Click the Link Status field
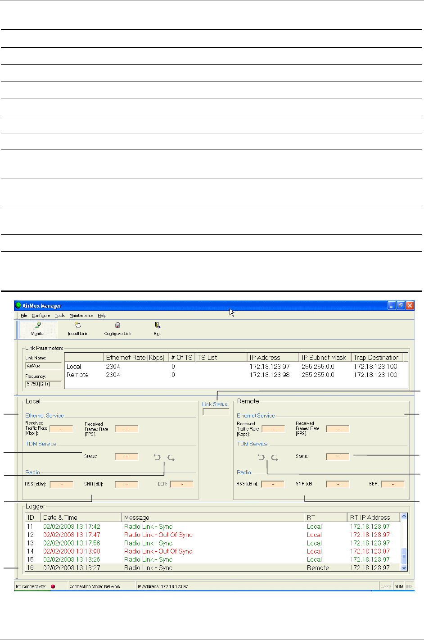 tap(216, 411)
